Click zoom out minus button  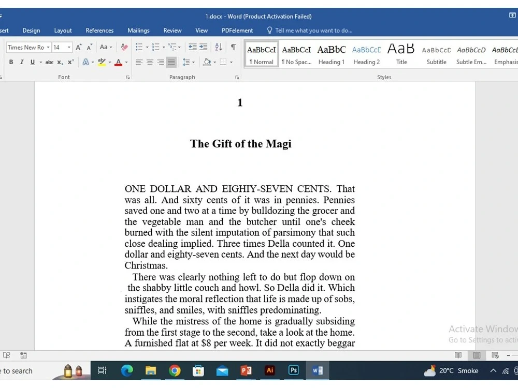pyautogui.click(x=509, y=355)
